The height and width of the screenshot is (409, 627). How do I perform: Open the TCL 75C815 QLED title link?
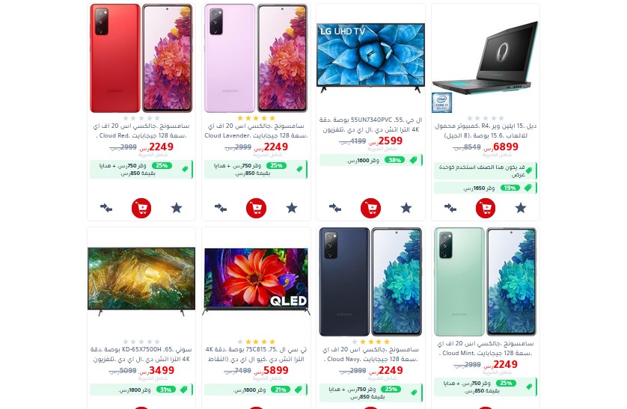[257, 354]
